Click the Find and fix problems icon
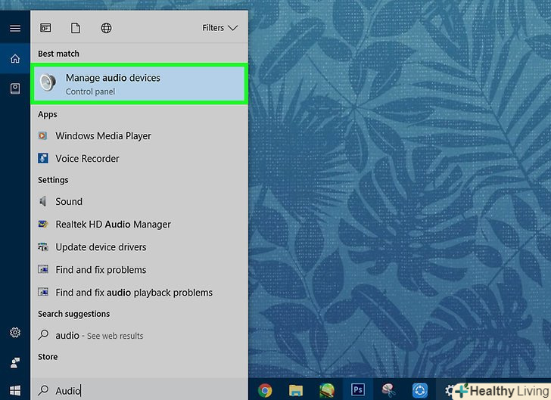This screenshot has width=551, height=400. point(43,269)
